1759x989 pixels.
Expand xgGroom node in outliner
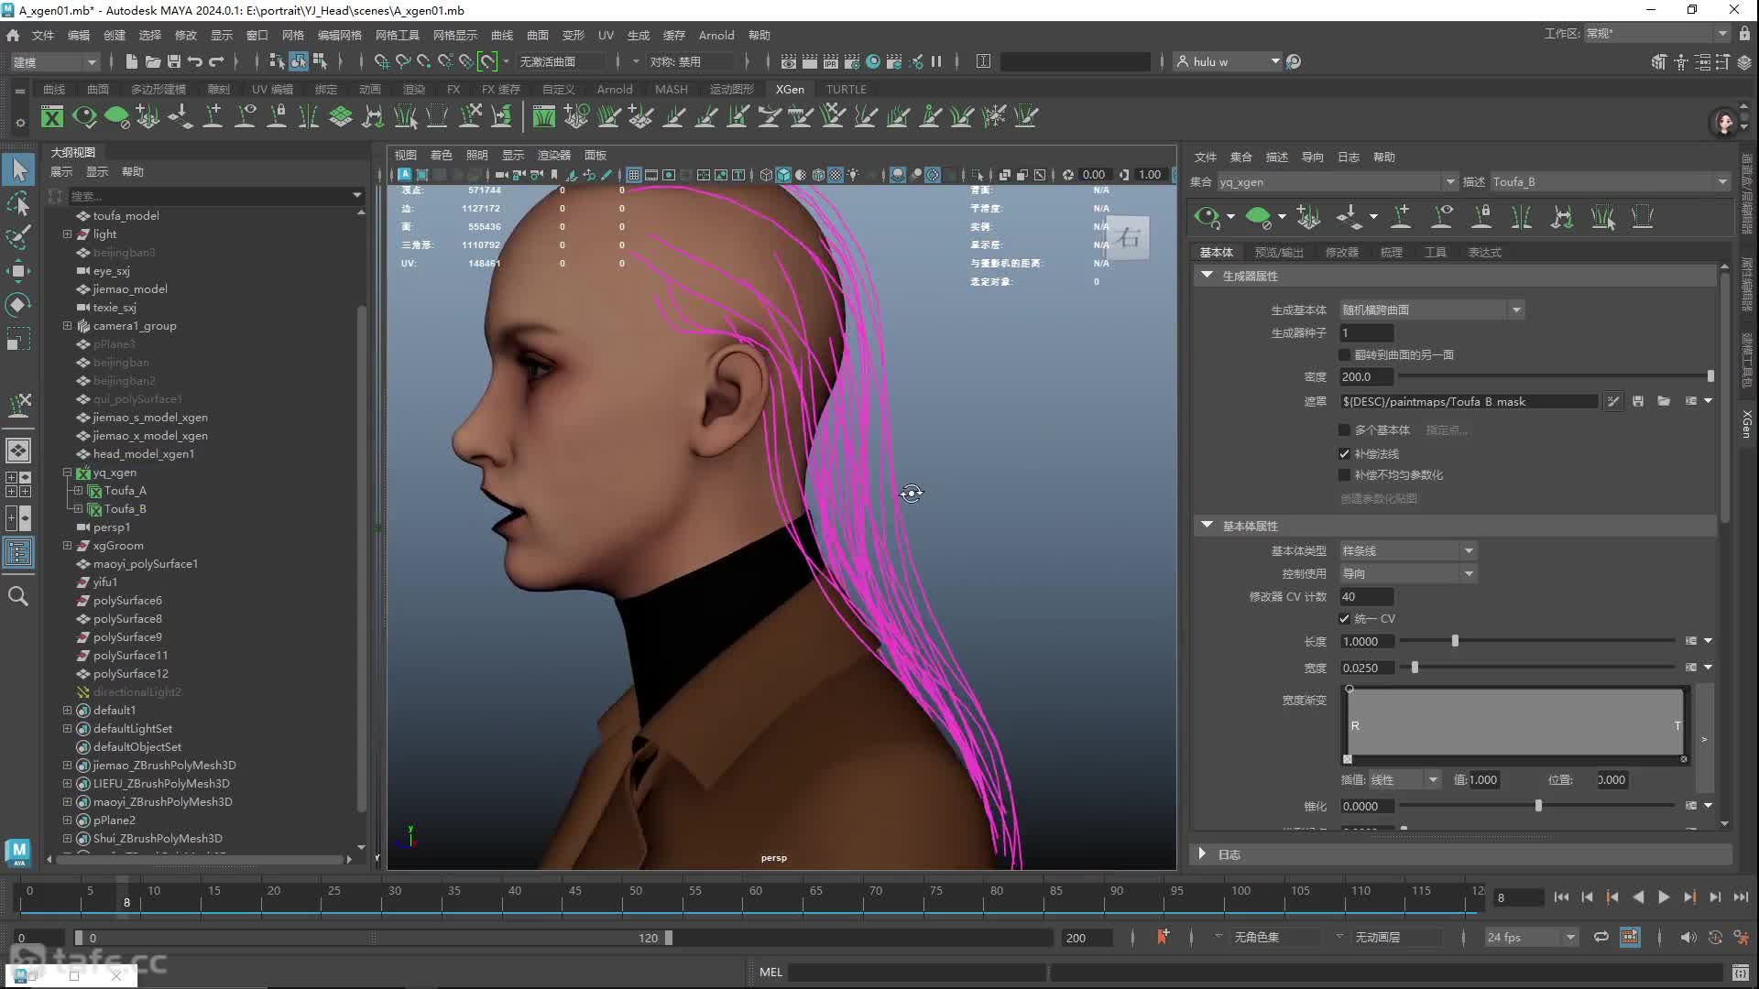[x=67, y=546]
